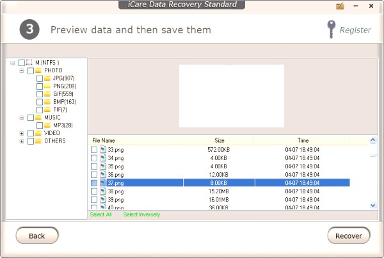The height and width of the screenshot is (258, 384).
Task: Click the BMP(163) folder icon
Action: [x=47, y=102]
